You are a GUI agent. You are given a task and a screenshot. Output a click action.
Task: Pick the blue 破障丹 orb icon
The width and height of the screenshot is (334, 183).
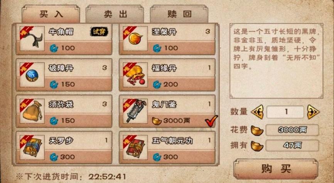tap(32, 75)
